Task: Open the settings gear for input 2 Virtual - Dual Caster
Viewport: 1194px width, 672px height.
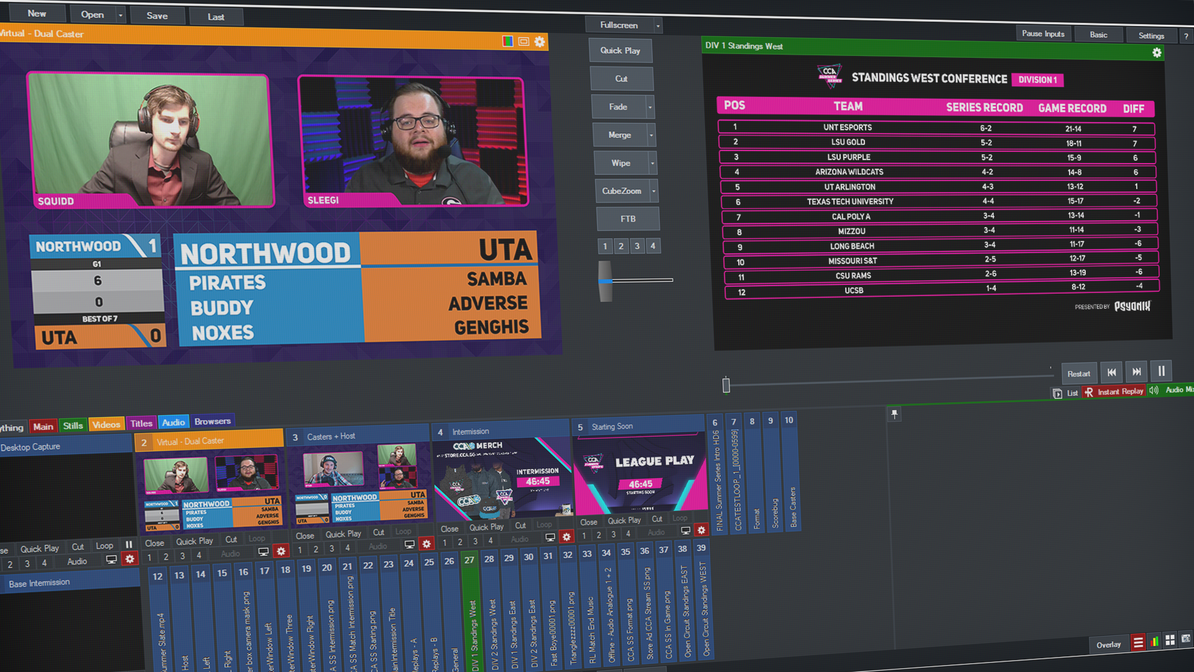Action: (281, 551)
